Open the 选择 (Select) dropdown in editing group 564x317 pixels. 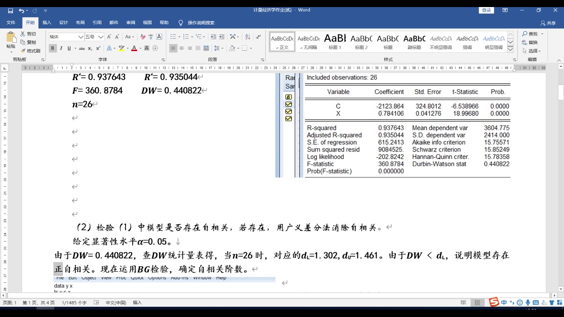coord(532,51)
